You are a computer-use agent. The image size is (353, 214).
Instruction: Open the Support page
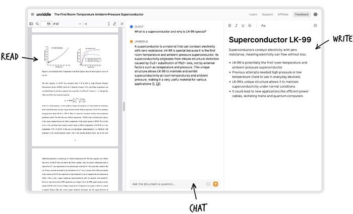click(267, 15)
